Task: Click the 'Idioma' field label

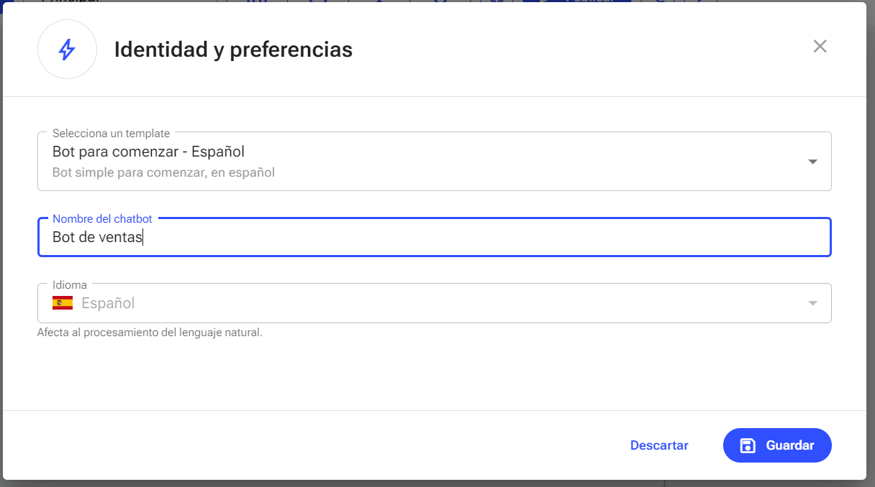Action: click(x=70, y=284)
